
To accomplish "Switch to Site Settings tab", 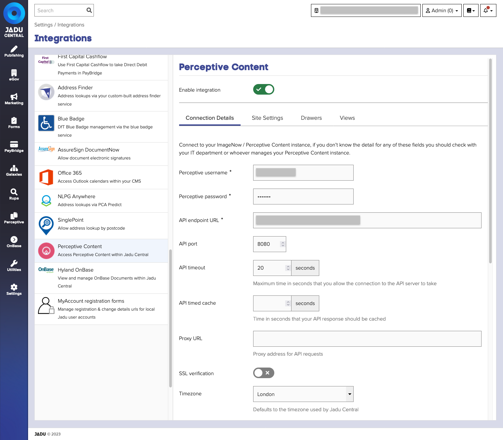I will point(267,118).
